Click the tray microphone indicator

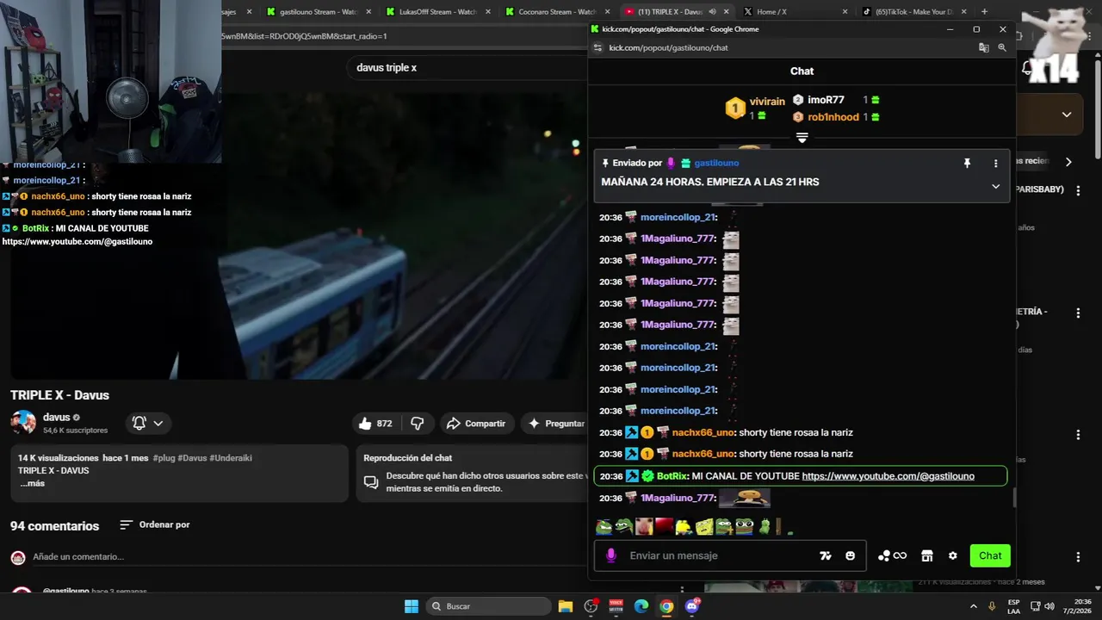[992, 606]
